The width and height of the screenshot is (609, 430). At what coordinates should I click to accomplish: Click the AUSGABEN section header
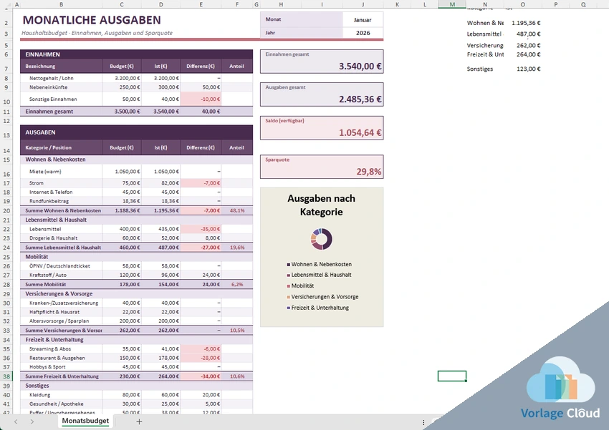coord(136,132)
